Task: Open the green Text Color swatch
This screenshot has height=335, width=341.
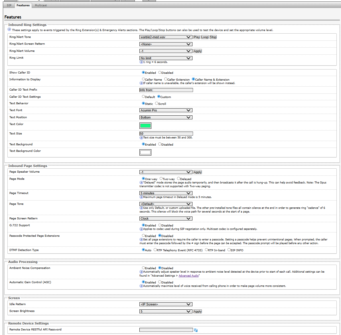Action: click(x=145, y=126)
